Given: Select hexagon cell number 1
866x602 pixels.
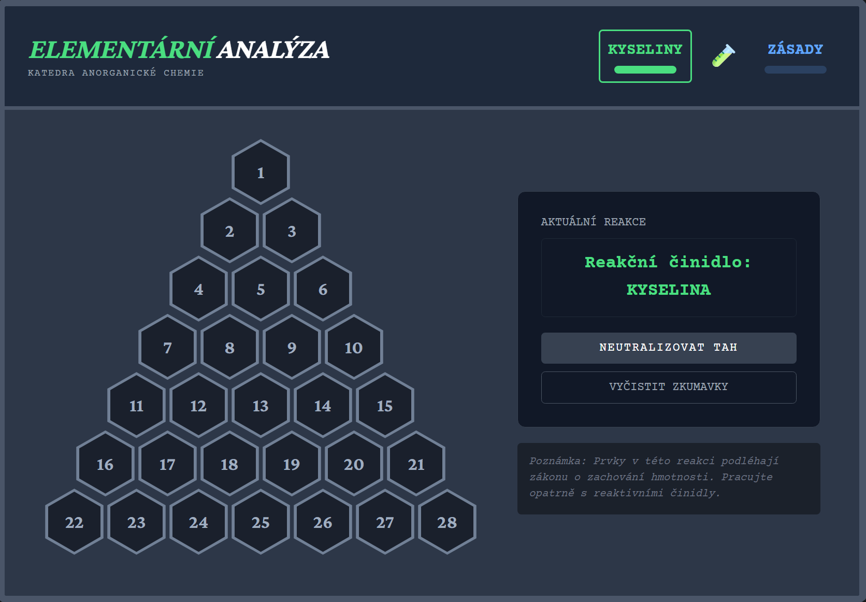Looking at the screenshot, I should pyautogui.click(x=261, y=173).
